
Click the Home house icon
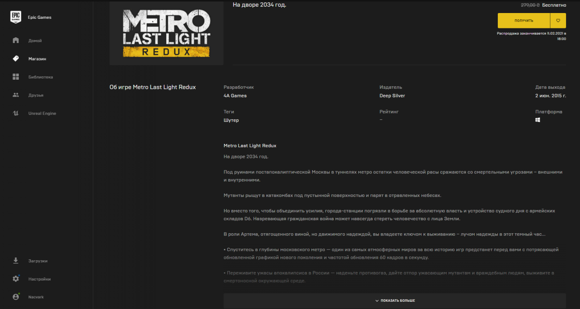(x=15, y=41)
